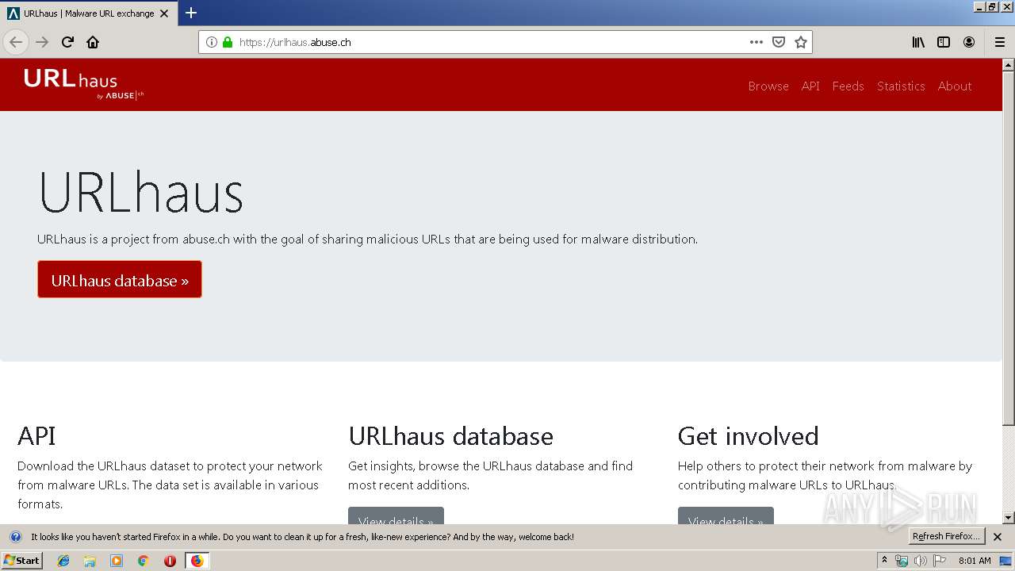Open the About navigation link
Viewport: 1015px width, 571px height.
point(955,86)
